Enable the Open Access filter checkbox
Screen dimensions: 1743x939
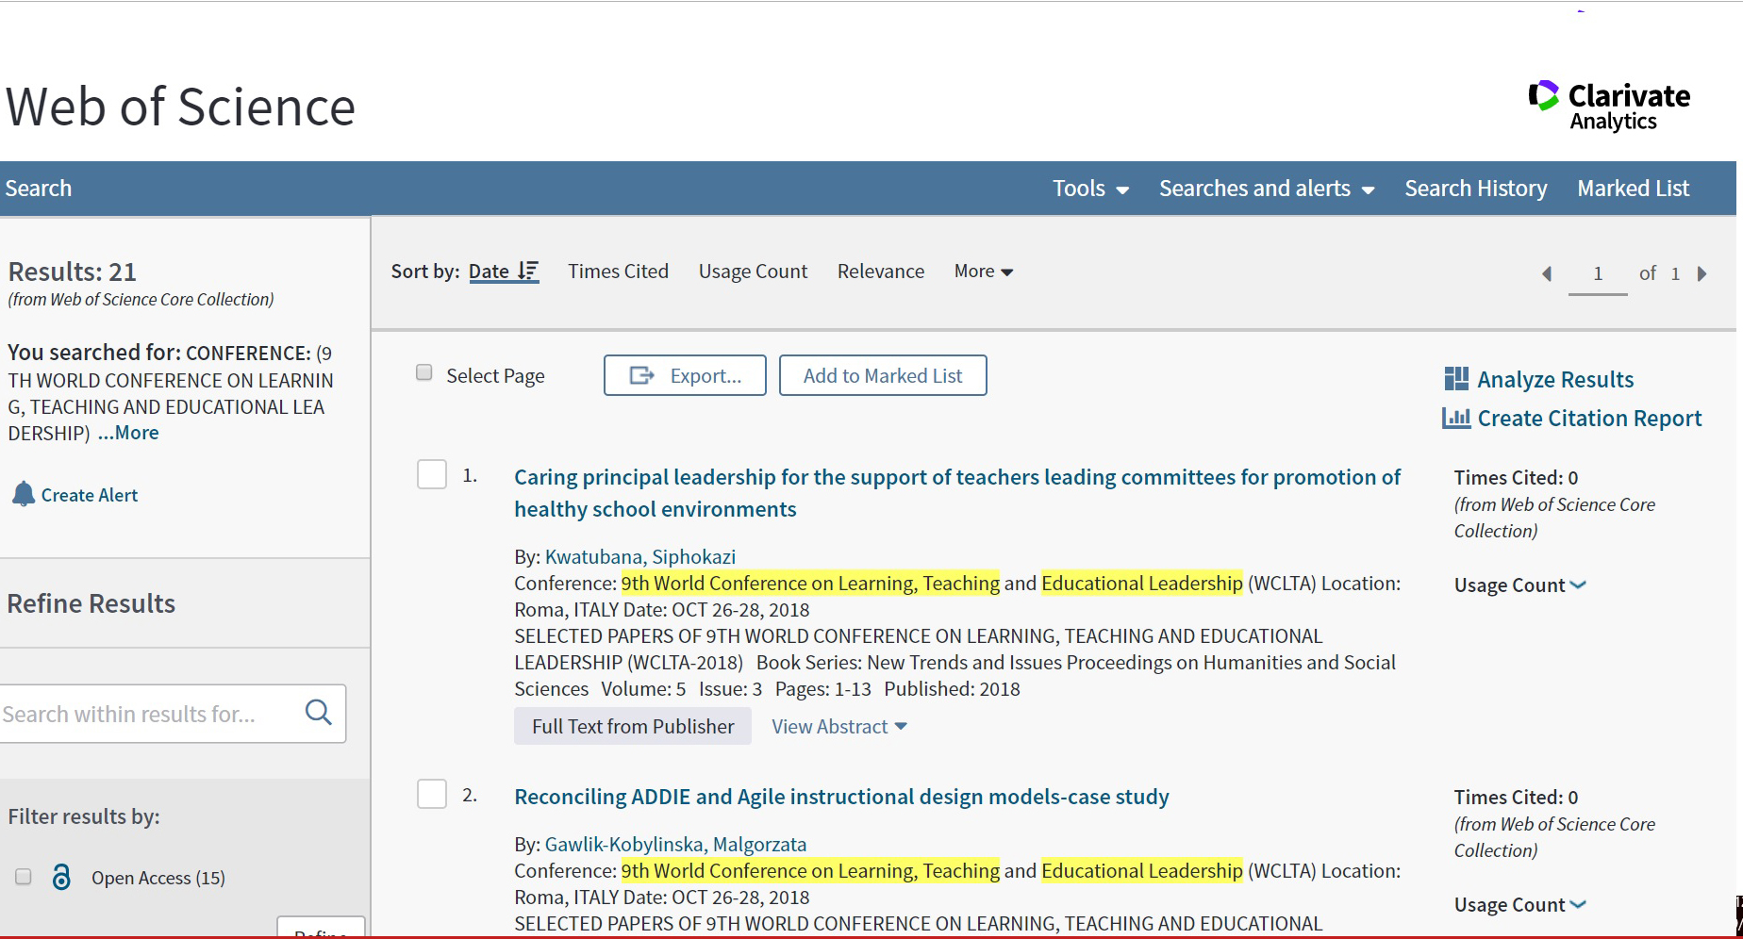coord(24,877)
